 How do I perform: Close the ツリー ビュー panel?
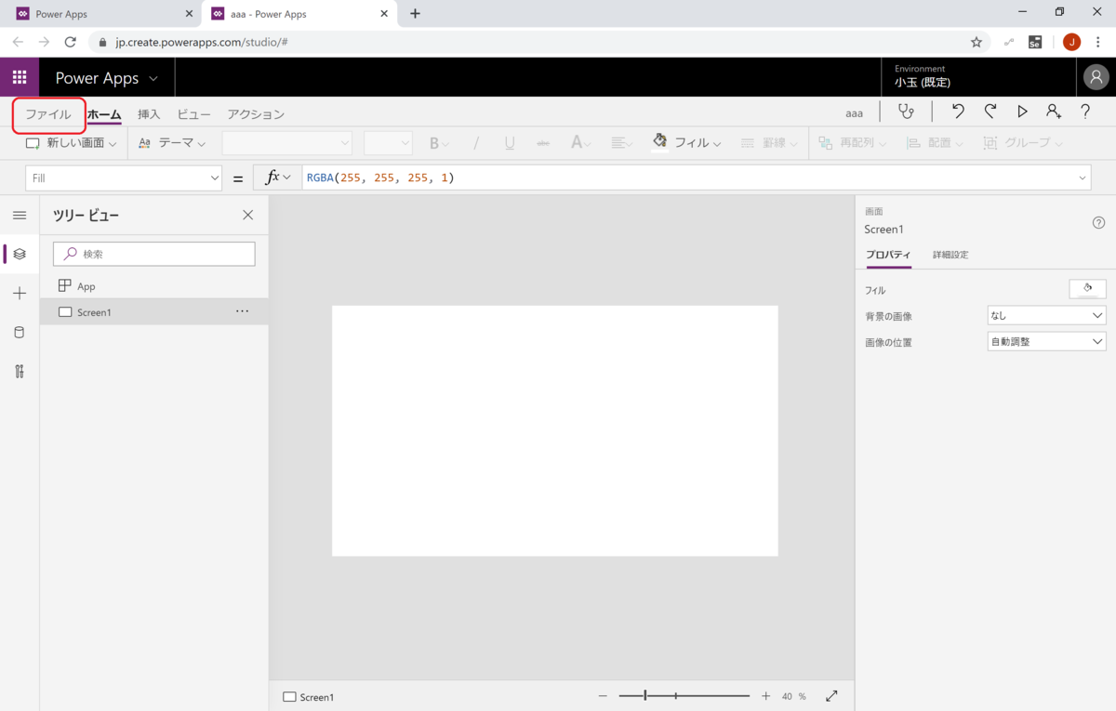click(247, 216)
